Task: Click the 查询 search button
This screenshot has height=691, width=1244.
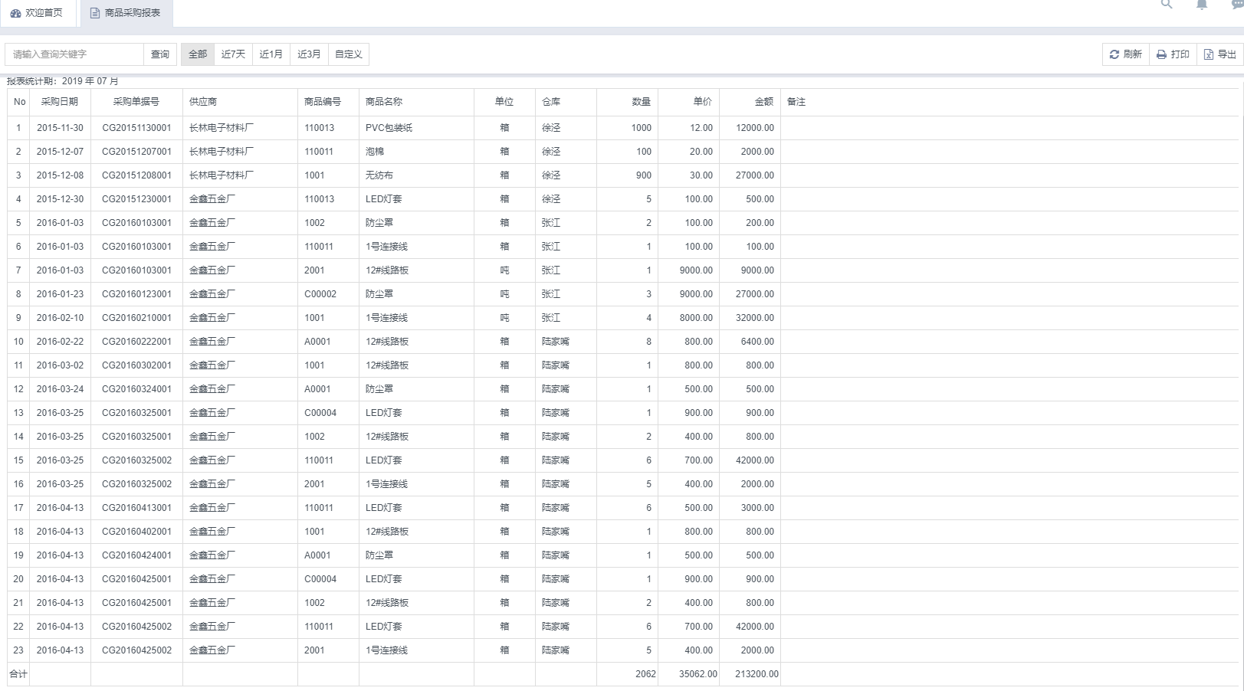Action: [160, 54]
